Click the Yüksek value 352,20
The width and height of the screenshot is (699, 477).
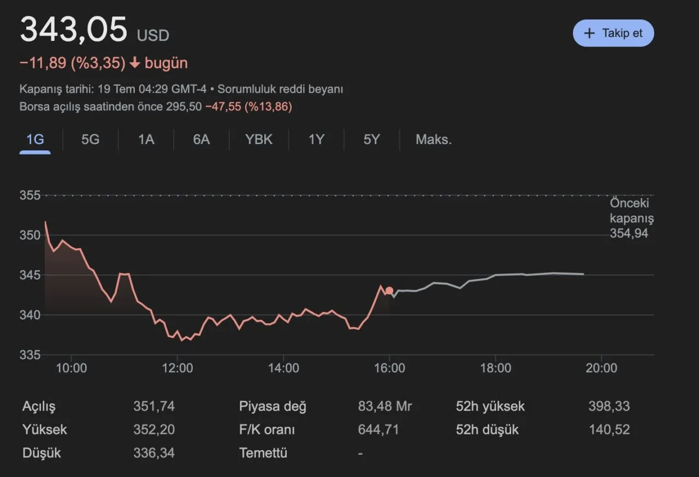tap(154, 430)
